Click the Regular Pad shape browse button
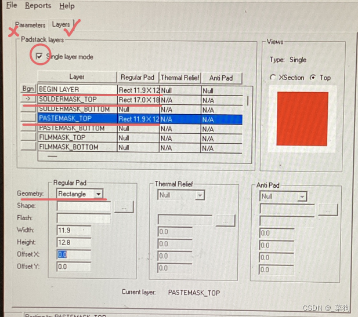Viewport: 358px width, 317px height. 124,207
